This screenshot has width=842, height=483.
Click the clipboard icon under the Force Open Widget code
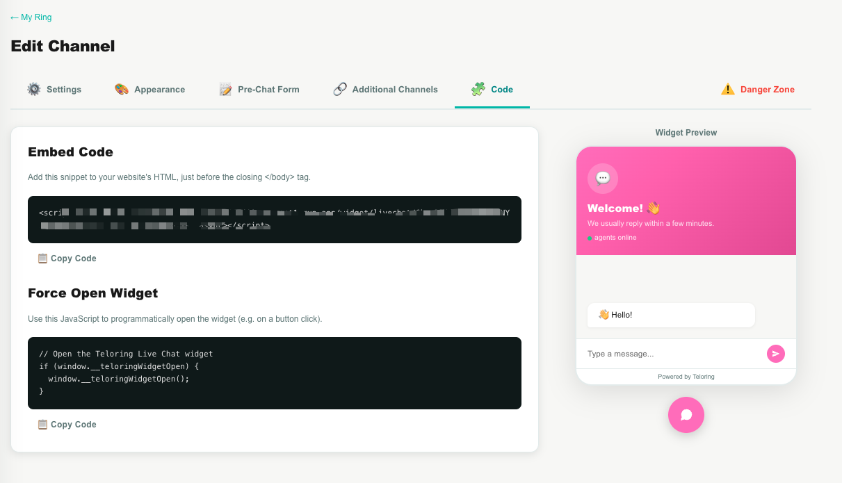click(42, 424)
